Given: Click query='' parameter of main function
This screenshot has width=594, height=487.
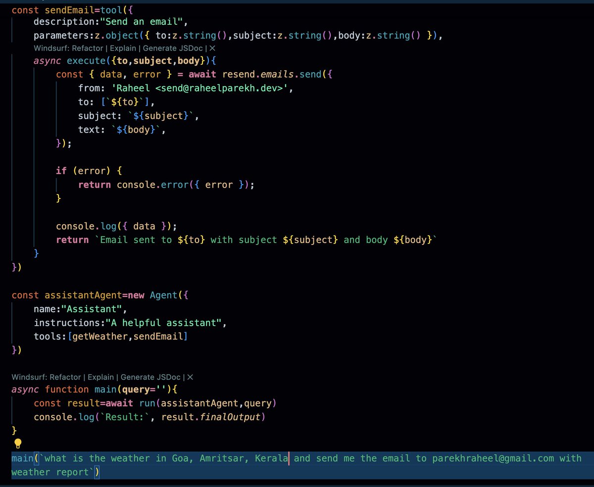Looking at the screenshot, I should (144, 389).
